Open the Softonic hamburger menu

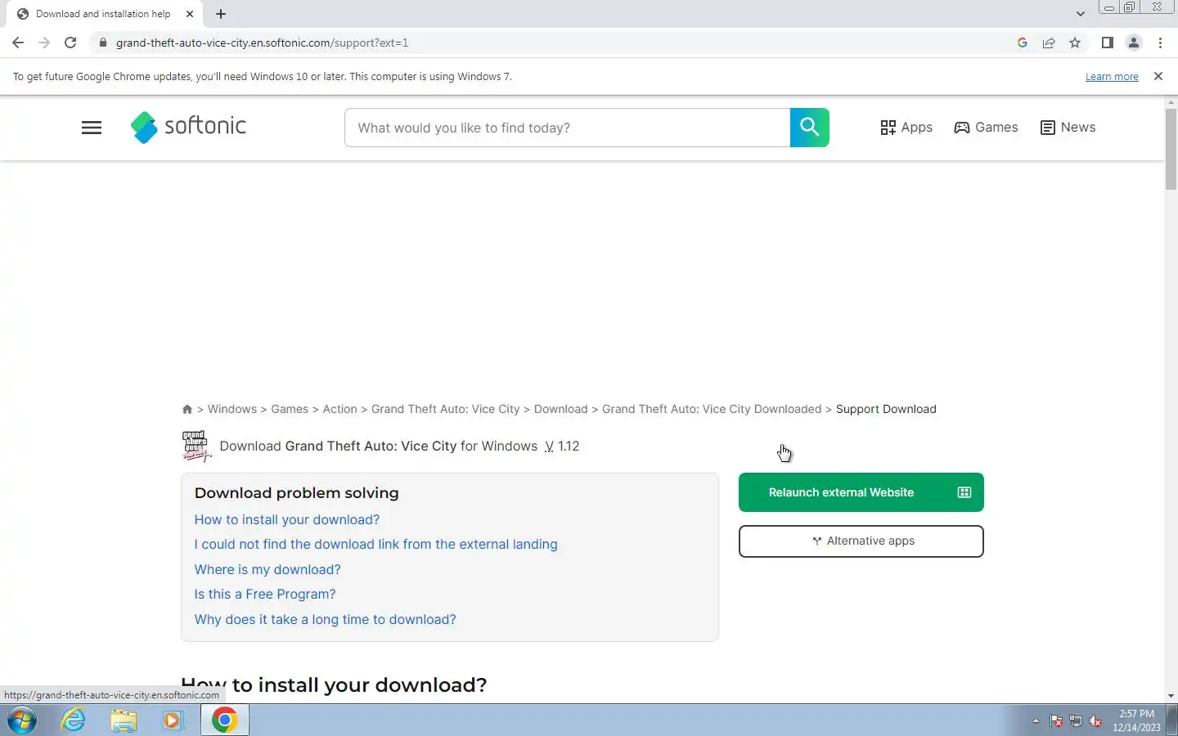(x=92, y=128)
